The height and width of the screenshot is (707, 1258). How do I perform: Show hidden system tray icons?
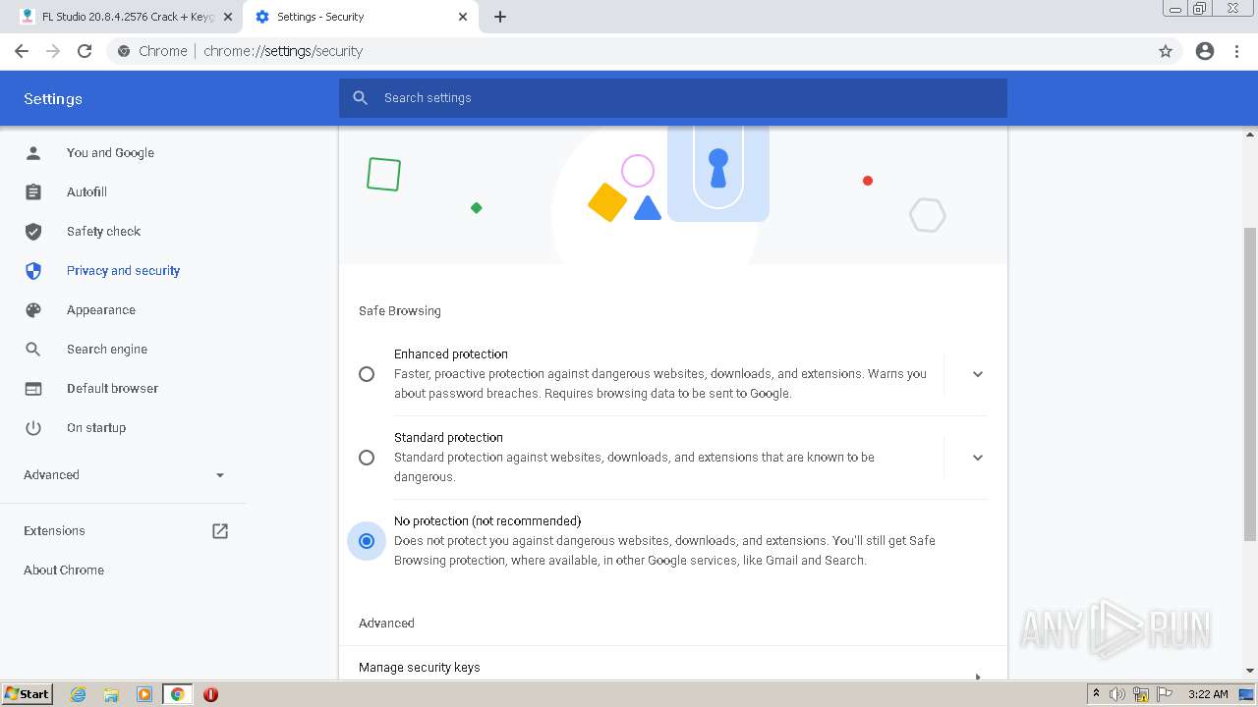pos(1096,694)
